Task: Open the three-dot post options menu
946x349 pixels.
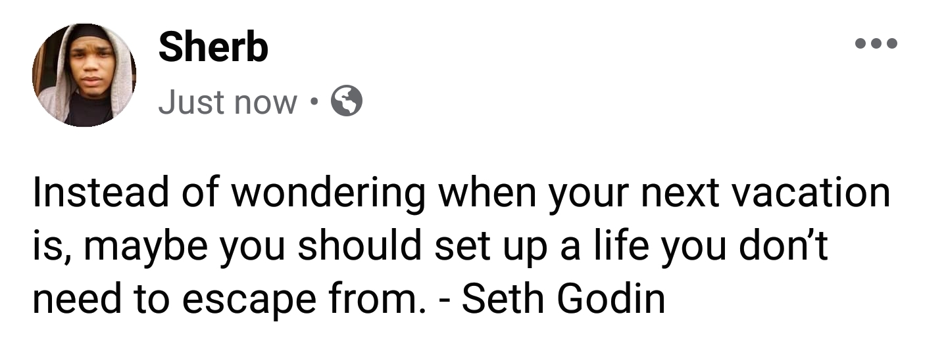Action: click(876, 45)
